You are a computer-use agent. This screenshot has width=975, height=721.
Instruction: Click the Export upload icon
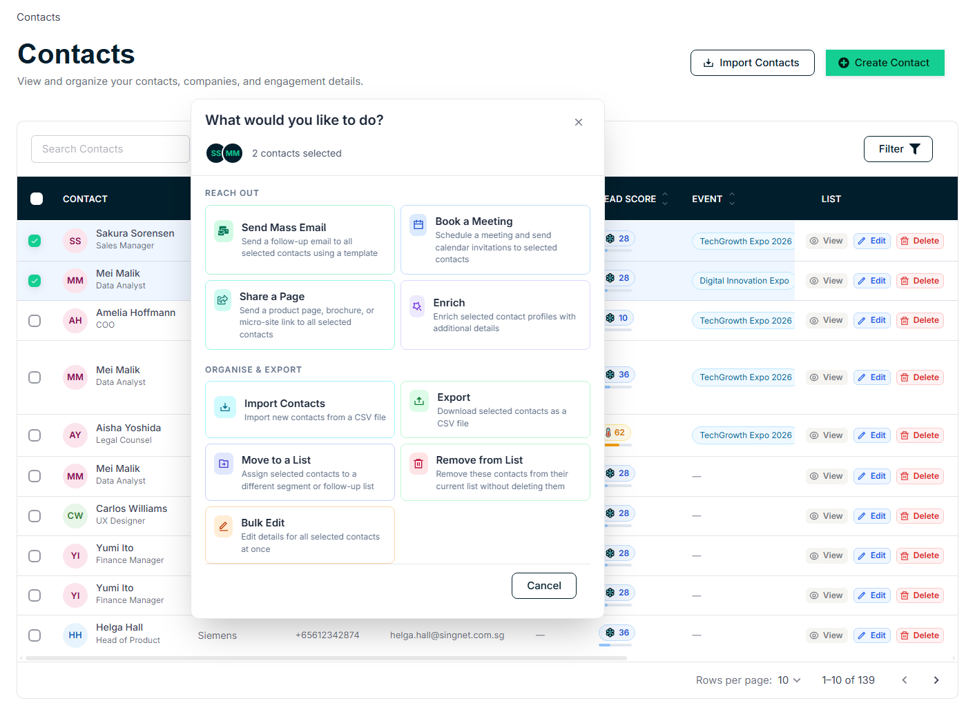[x=419, y=401]
